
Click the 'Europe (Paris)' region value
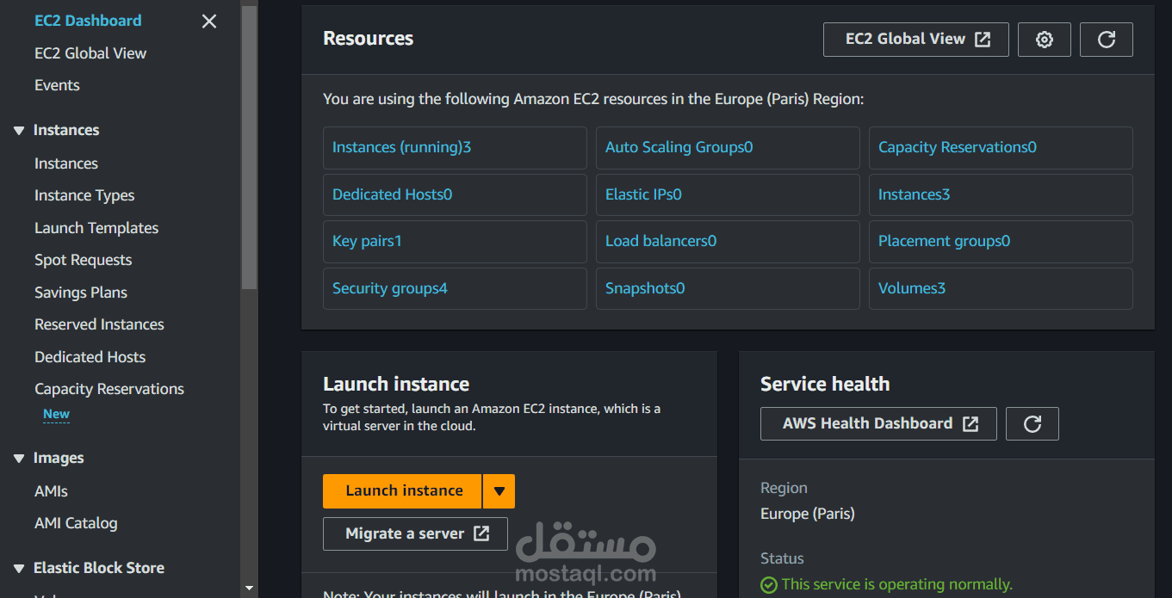tap(808, 514)
